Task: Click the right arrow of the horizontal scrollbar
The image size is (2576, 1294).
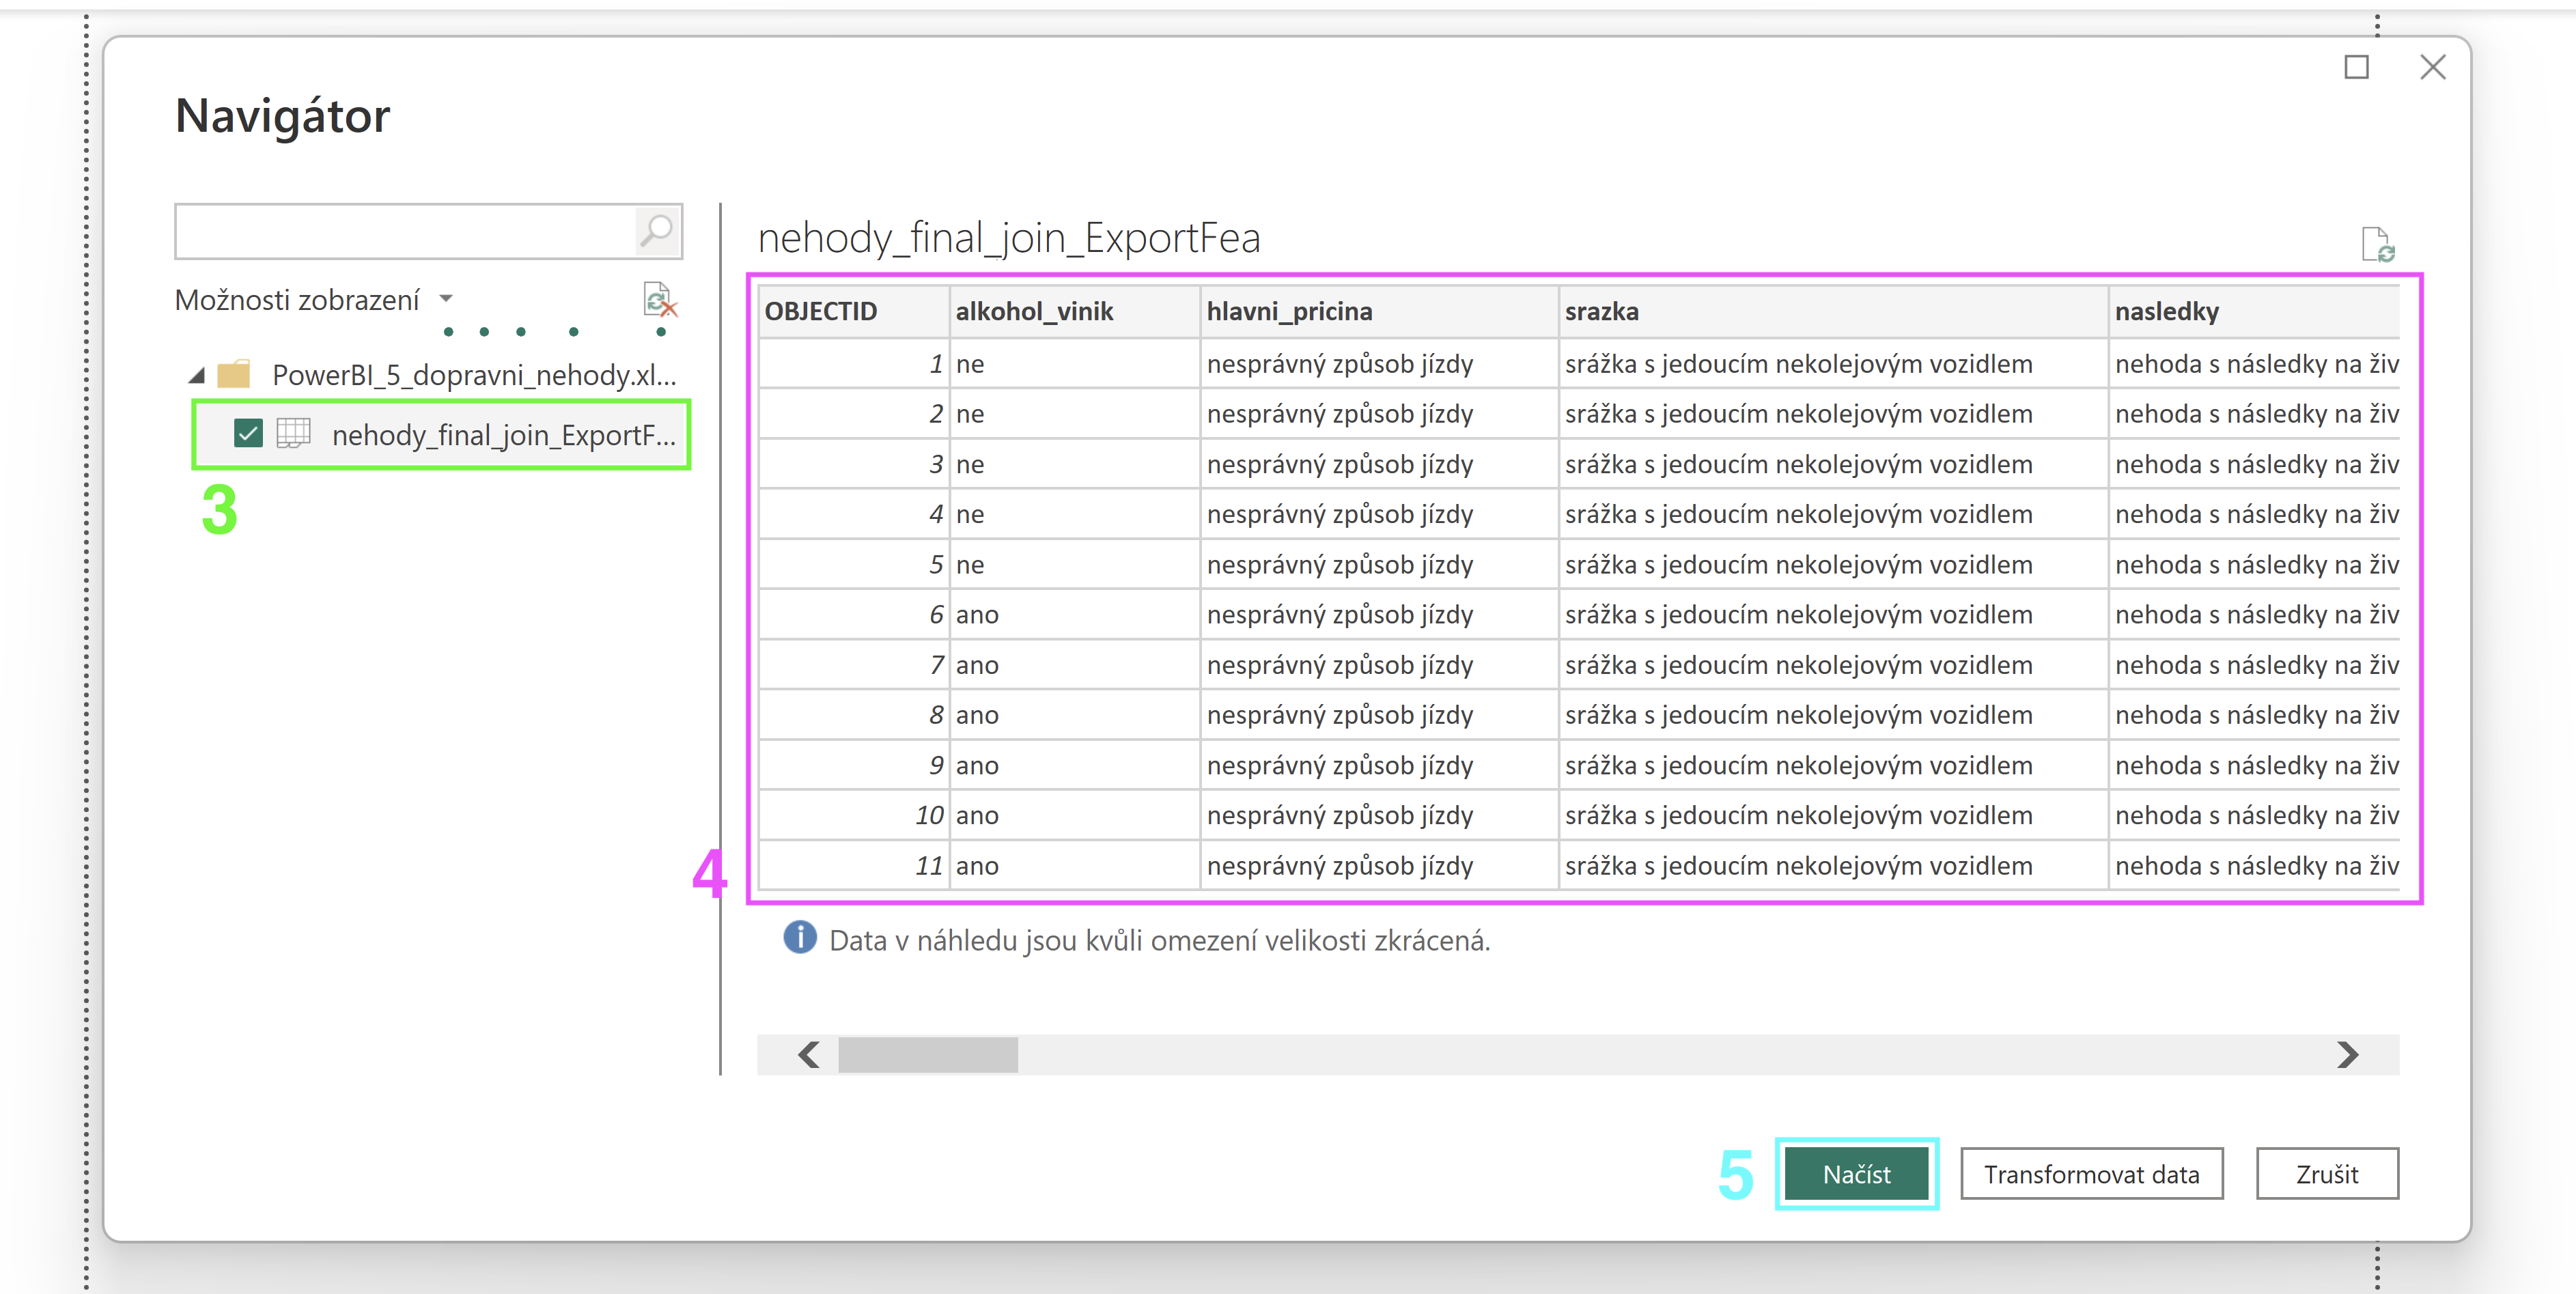Action: (x=2348, y=1054)
